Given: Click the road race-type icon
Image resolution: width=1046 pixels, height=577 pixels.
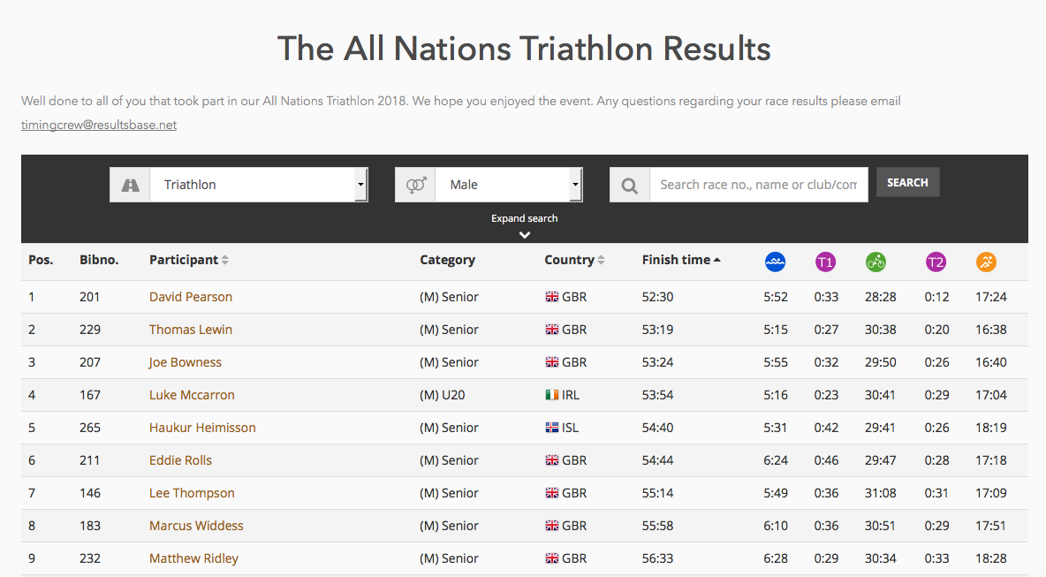Looking at the screenshot, I should click(x=130, y=185).
